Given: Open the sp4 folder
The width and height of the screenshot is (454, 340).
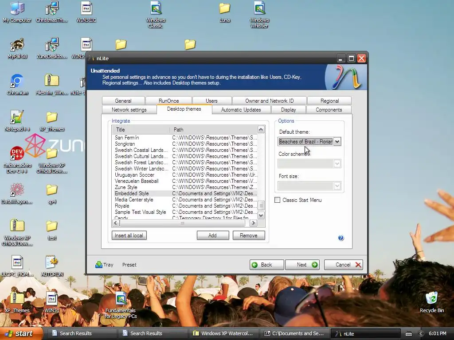Looking at the screenshot, I should click(52, 194).
